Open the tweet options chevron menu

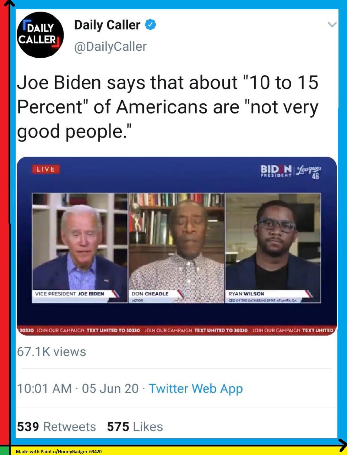[332, 25]
